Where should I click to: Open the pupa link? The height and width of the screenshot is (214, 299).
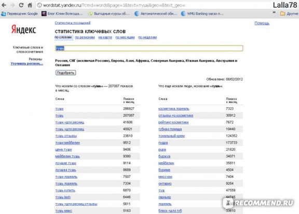(x=162, y=150)
